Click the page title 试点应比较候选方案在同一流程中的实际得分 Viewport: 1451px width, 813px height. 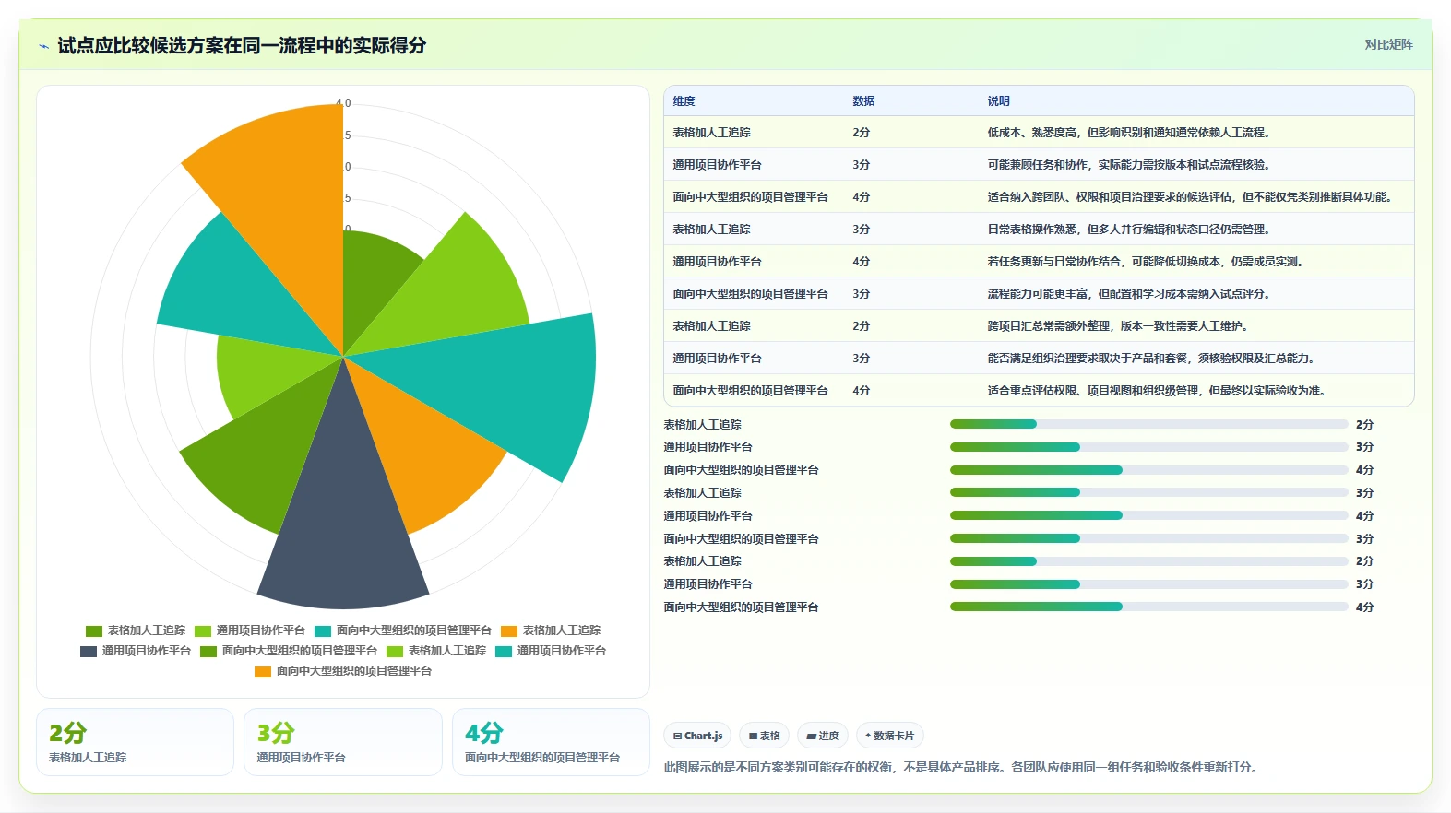click(x=242, y=45)
